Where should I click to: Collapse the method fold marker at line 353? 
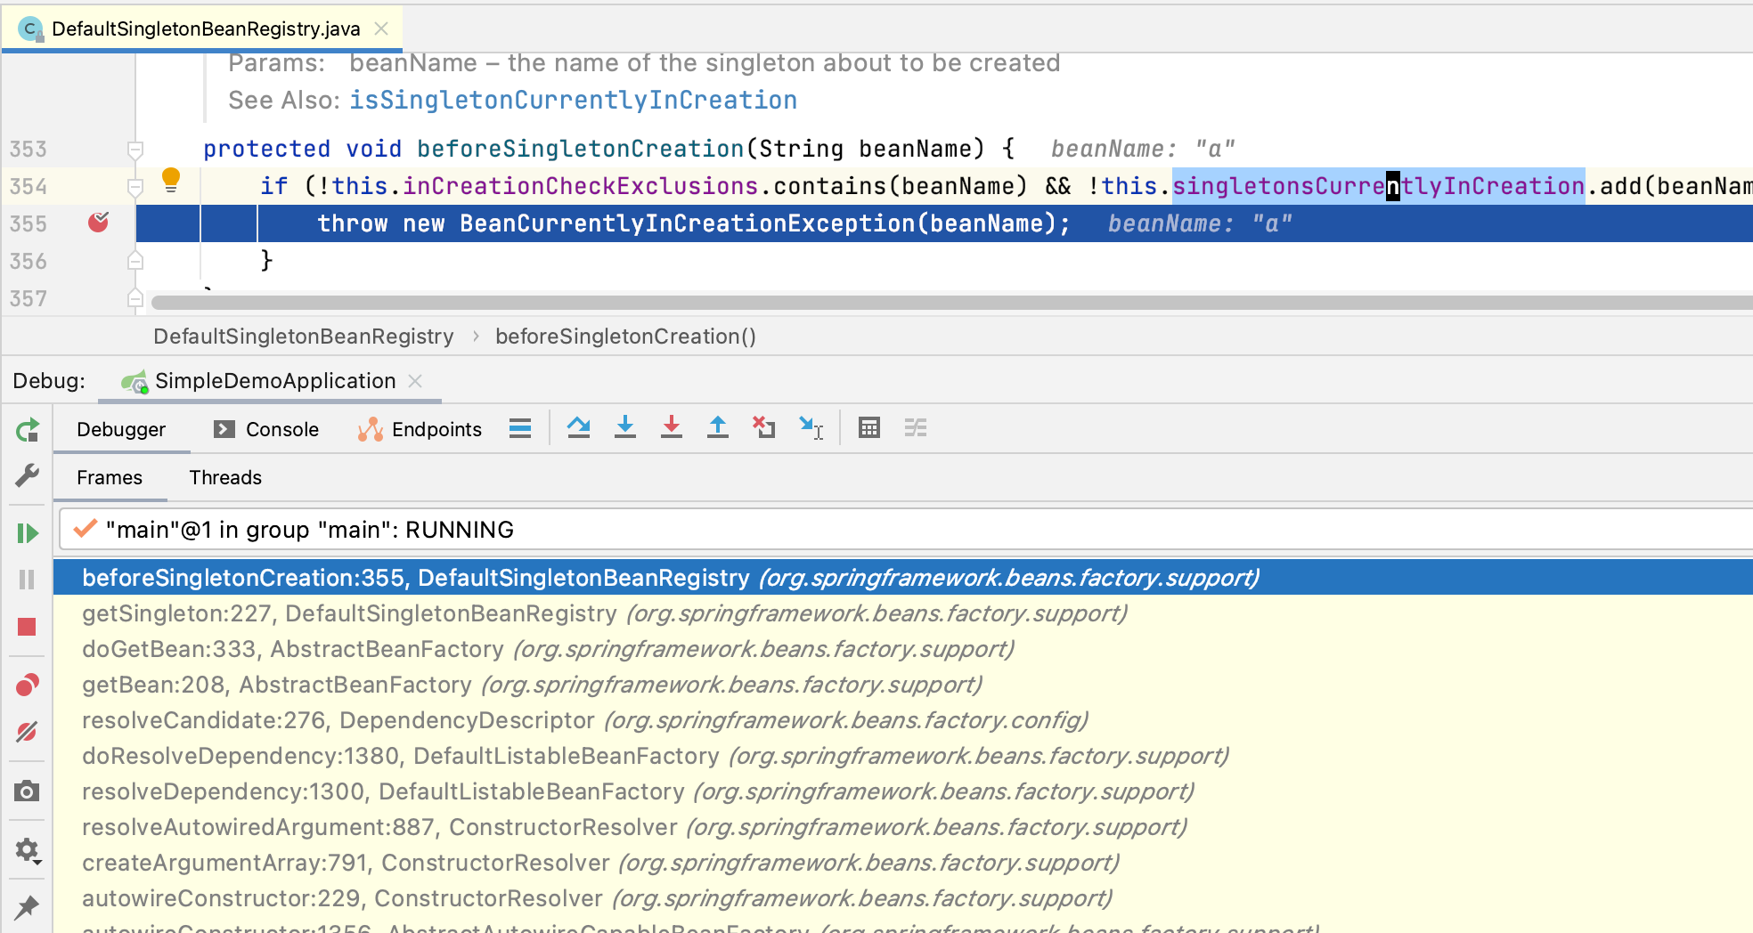point(135,150)
